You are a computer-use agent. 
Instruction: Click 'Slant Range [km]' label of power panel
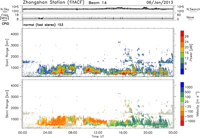[x=7, y=53]
